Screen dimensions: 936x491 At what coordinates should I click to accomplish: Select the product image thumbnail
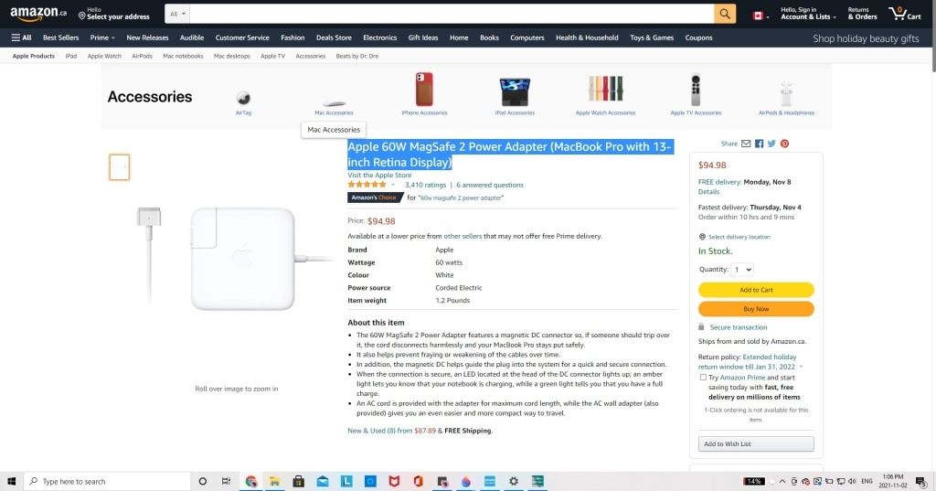[120, 167]
